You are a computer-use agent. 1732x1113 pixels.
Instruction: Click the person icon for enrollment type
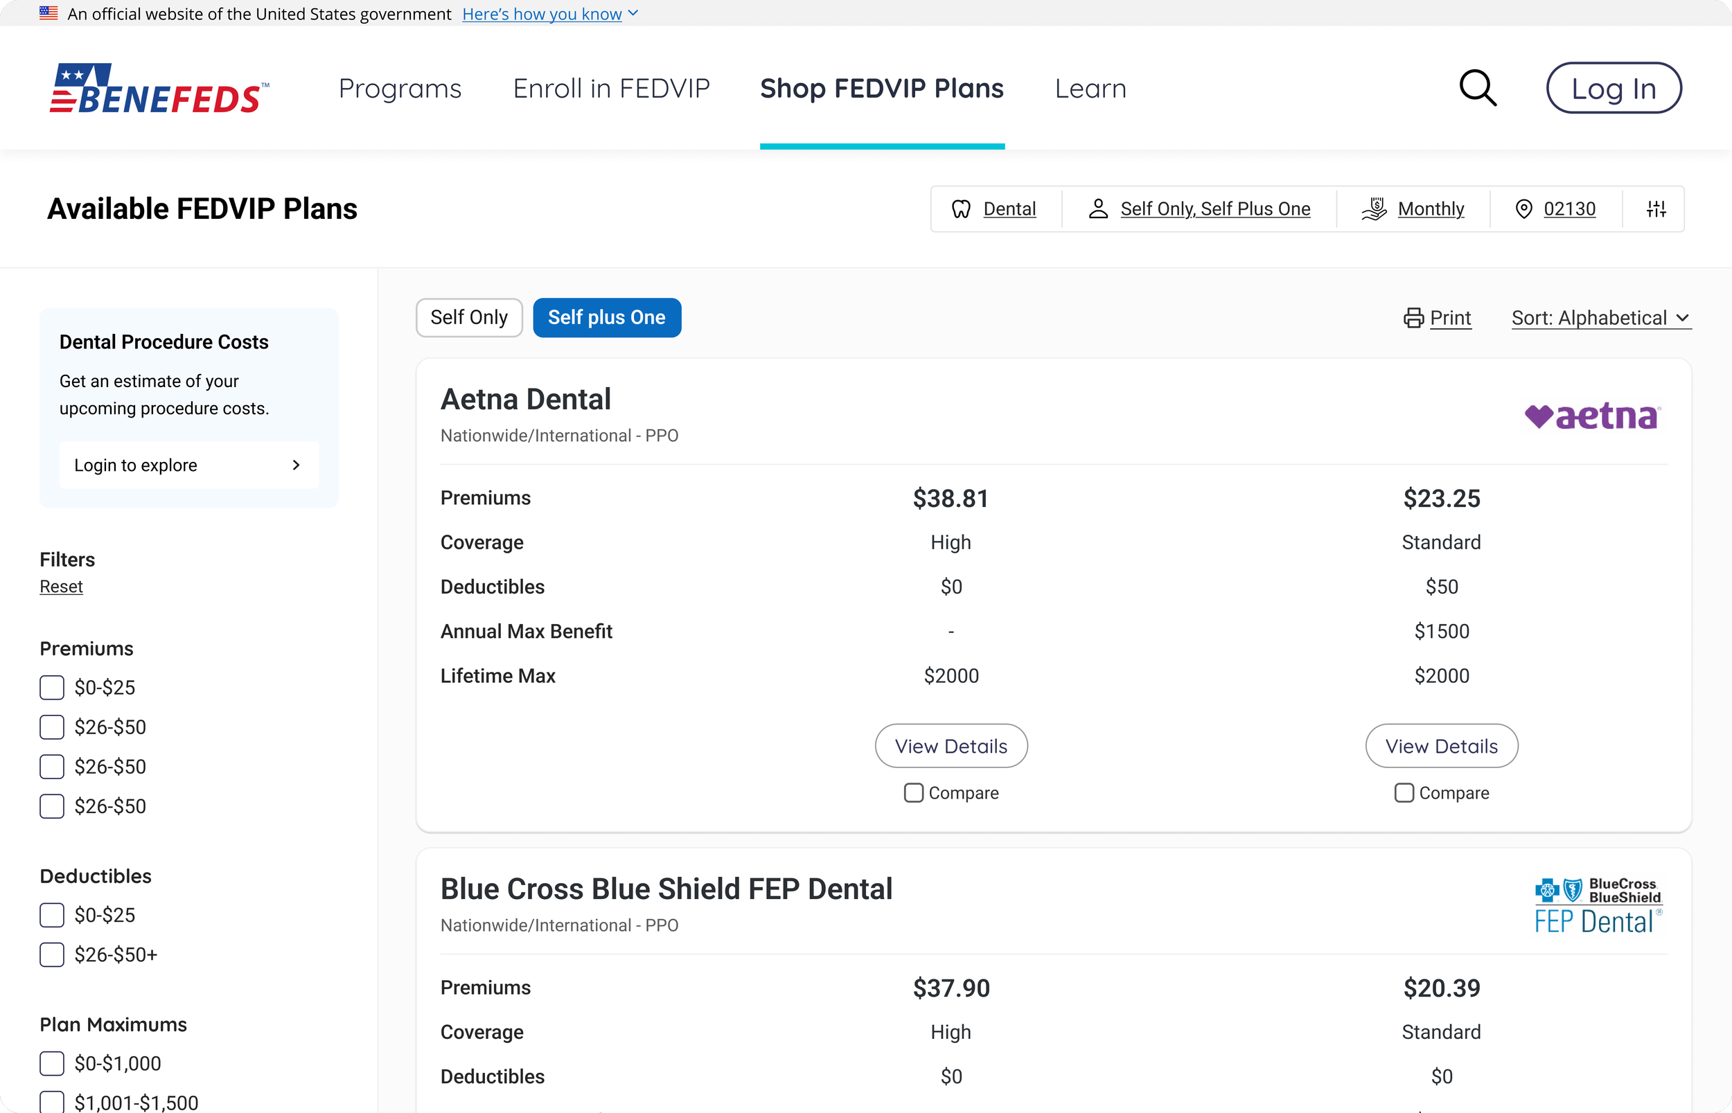[x=1098, y=209]
